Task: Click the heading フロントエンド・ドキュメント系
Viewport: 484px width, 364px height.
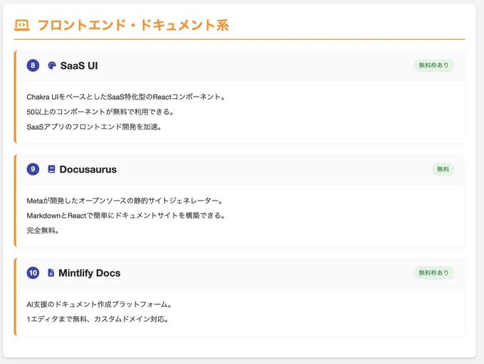Action: (133, 26)
